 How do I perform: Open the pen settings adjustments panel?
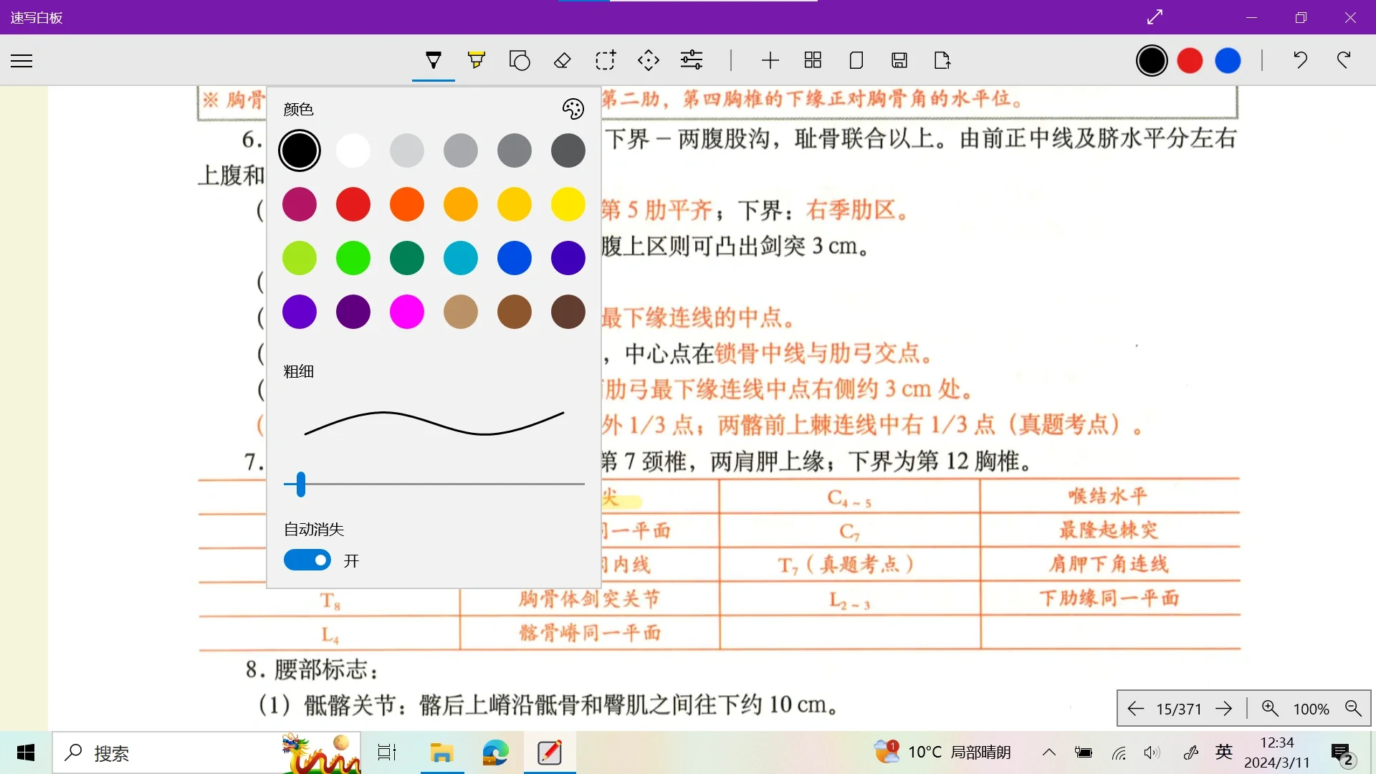691,60
